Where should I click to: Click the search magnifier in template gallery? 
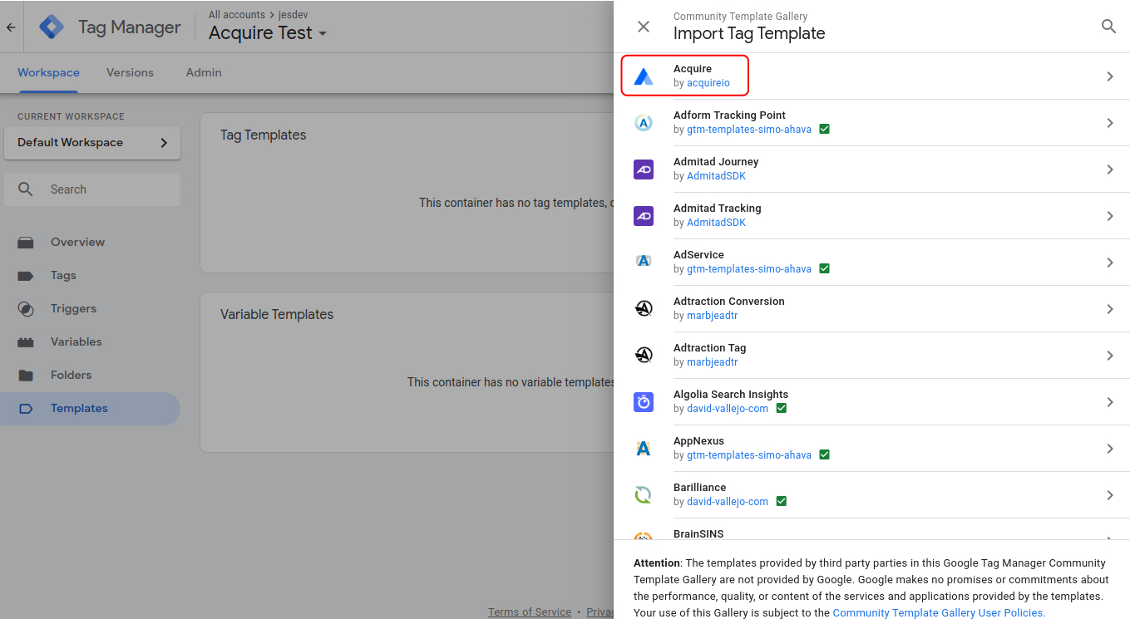tap(1108, 27)
